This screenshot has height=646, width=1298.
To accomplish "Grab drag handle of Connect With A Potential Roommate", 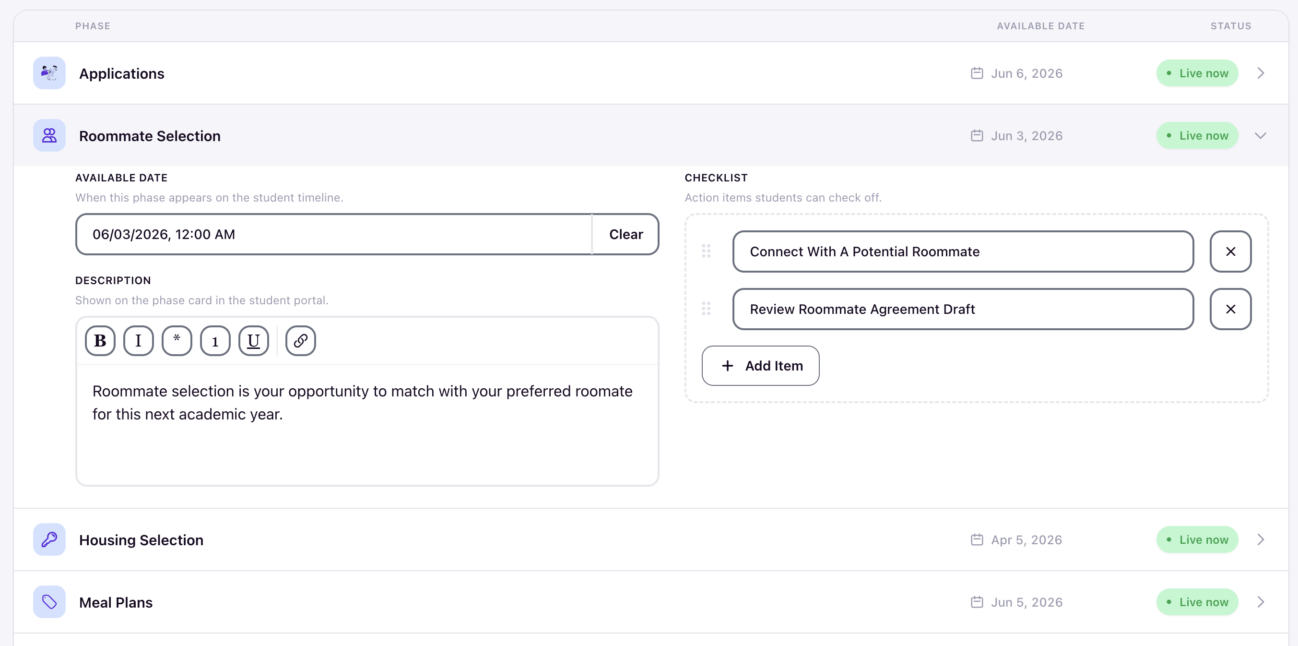I will tap(707, 251).
